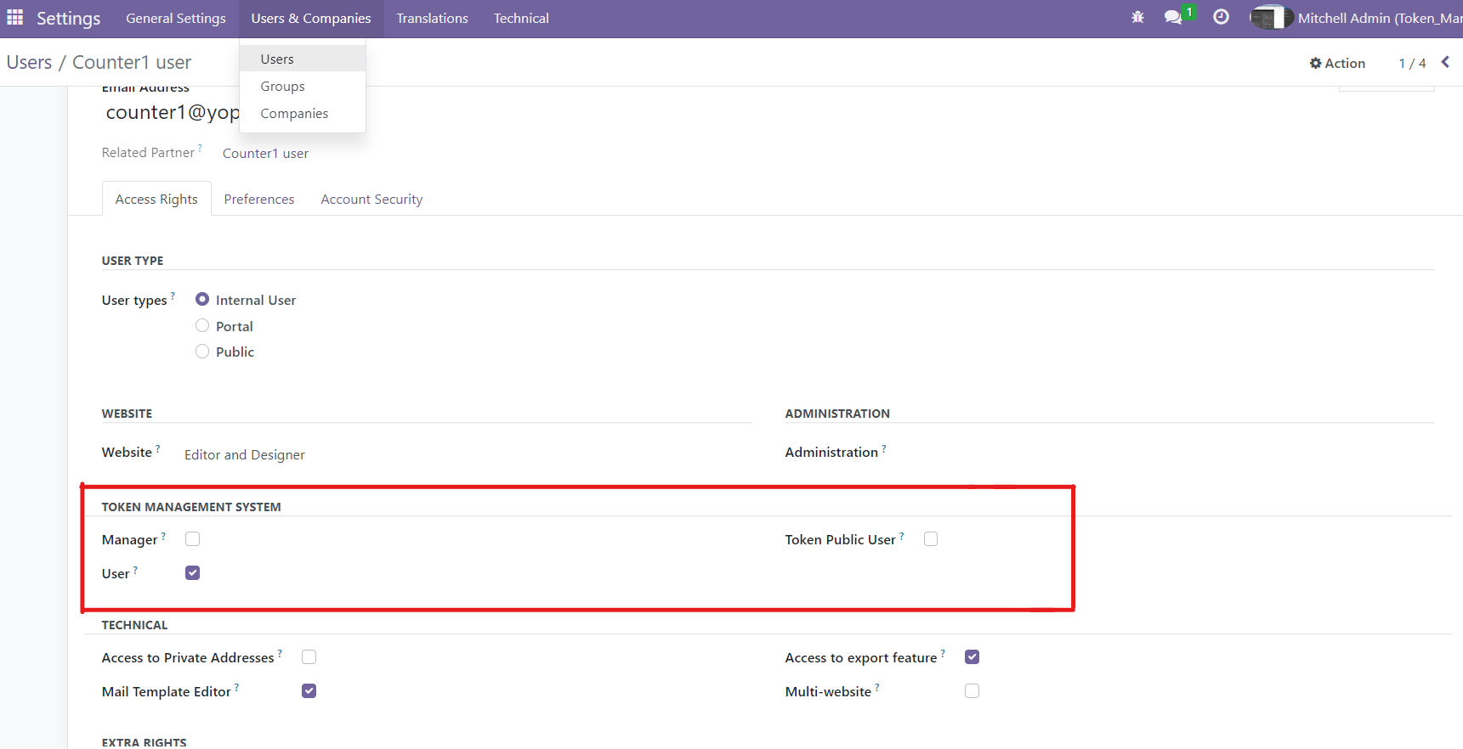
Task: Switch to the Preferences tab
Action: pyautogui.click(x=259, y=200)
